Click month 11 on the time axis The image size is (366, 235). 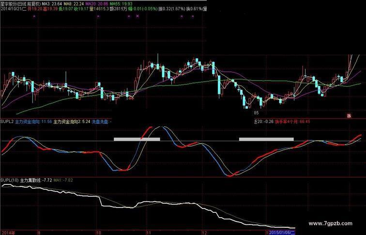click(x=149, y=233)
